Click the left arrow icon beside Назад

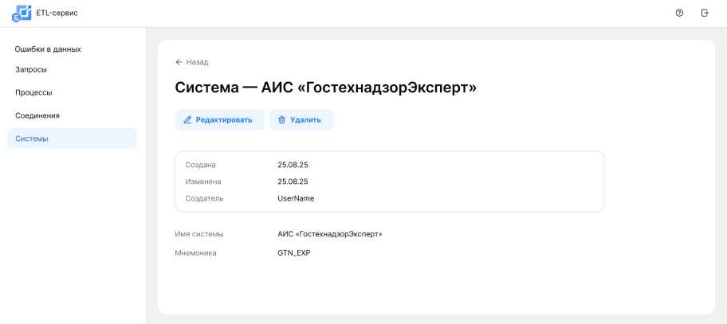(x=179, y=62)
